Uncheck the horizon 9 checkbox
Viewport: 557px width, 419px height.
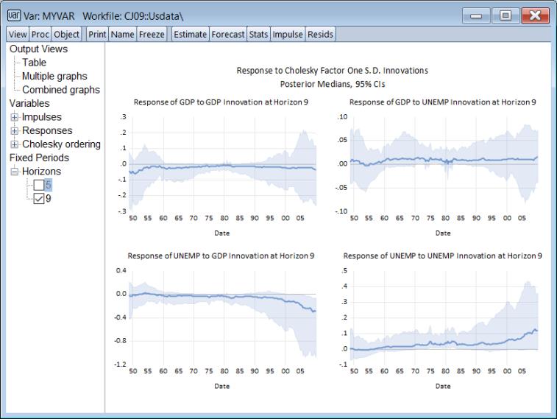(39, 198)
